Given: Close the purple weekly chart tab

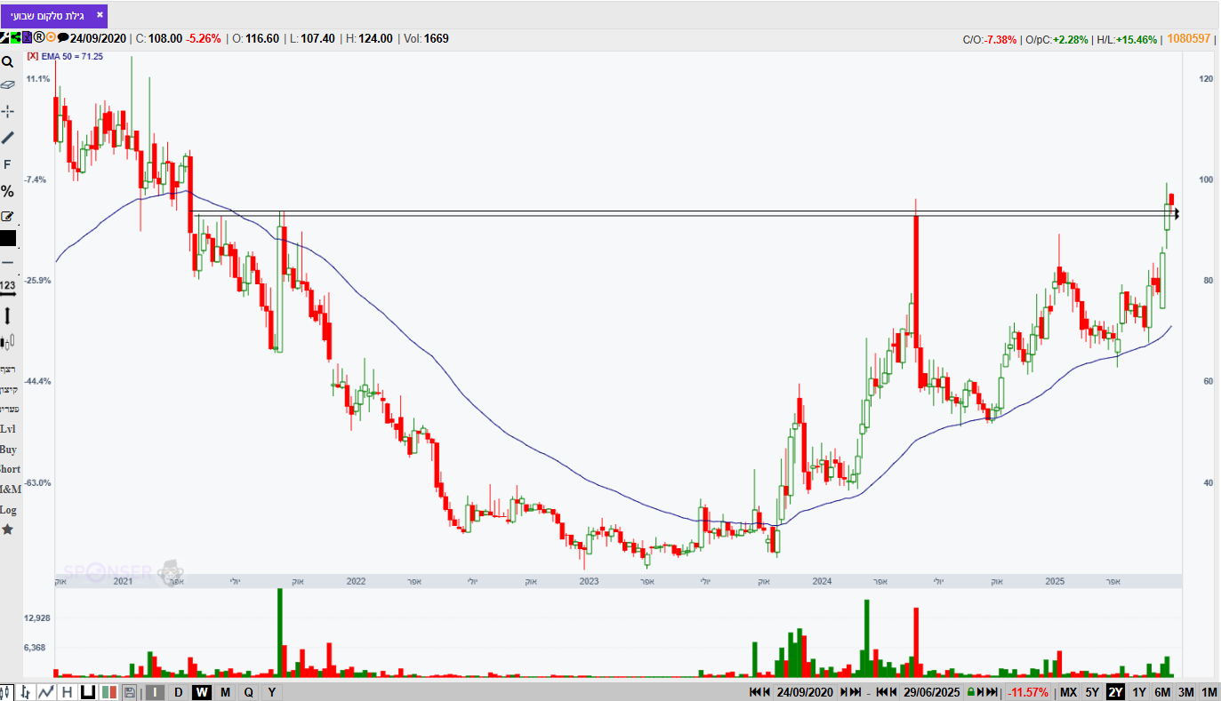Looking at the screenshot, I should (99, 15).
